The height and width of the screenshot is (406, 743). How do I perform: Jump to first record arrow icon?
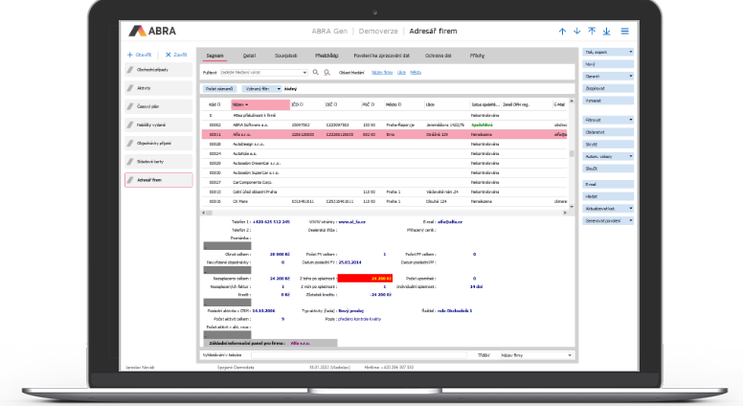point(593,32)
